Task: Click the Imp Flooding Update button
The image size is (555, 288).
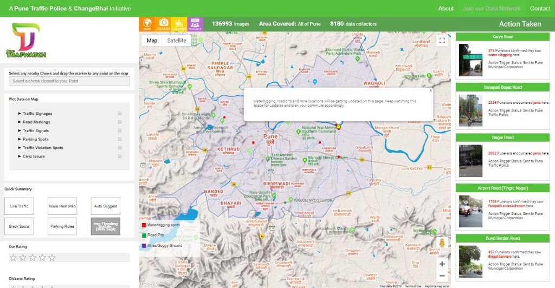Action: coord(106,226)
